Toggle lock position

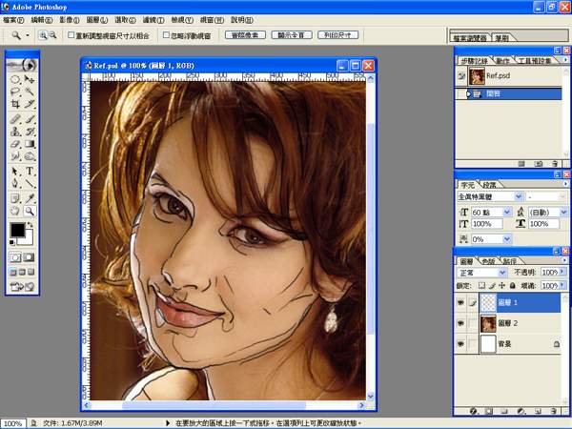pyautogui.click(x=502, y=285)
